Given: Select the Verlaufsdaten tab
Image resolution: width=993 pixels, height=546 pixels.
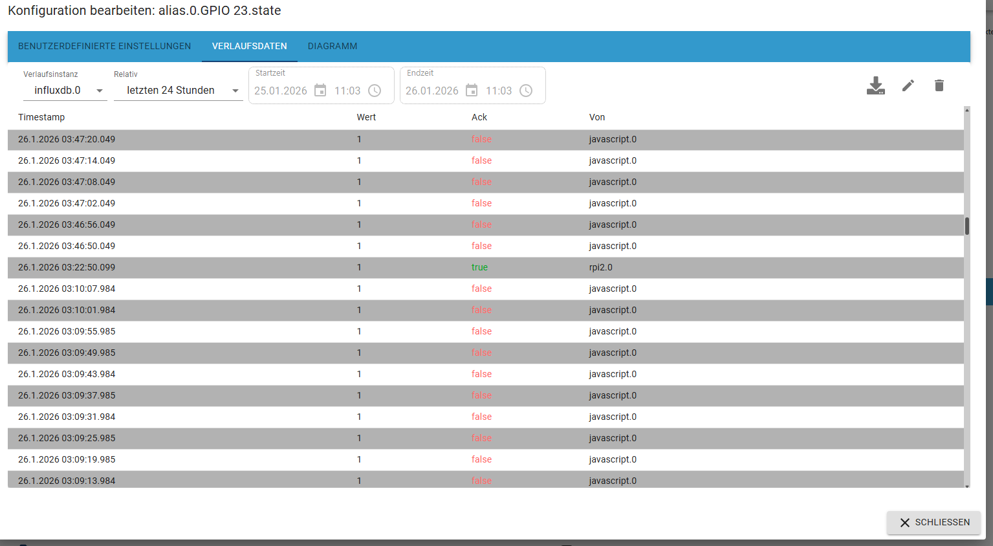Looking at the screenshot, I should (x=250, y=46).
